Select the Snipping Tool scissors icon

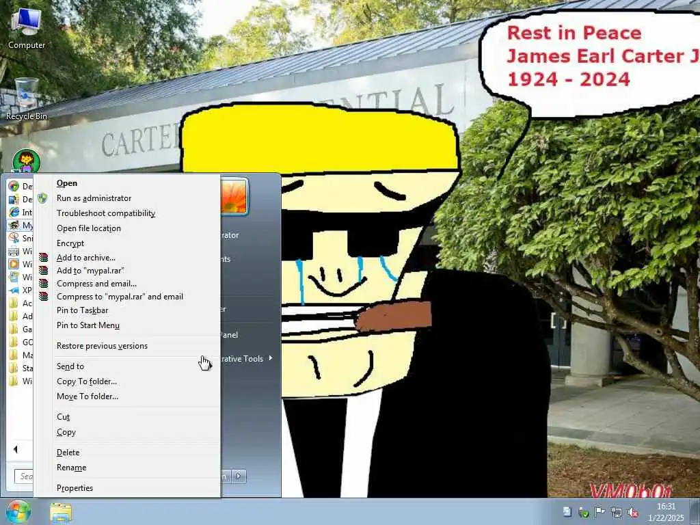14,238
